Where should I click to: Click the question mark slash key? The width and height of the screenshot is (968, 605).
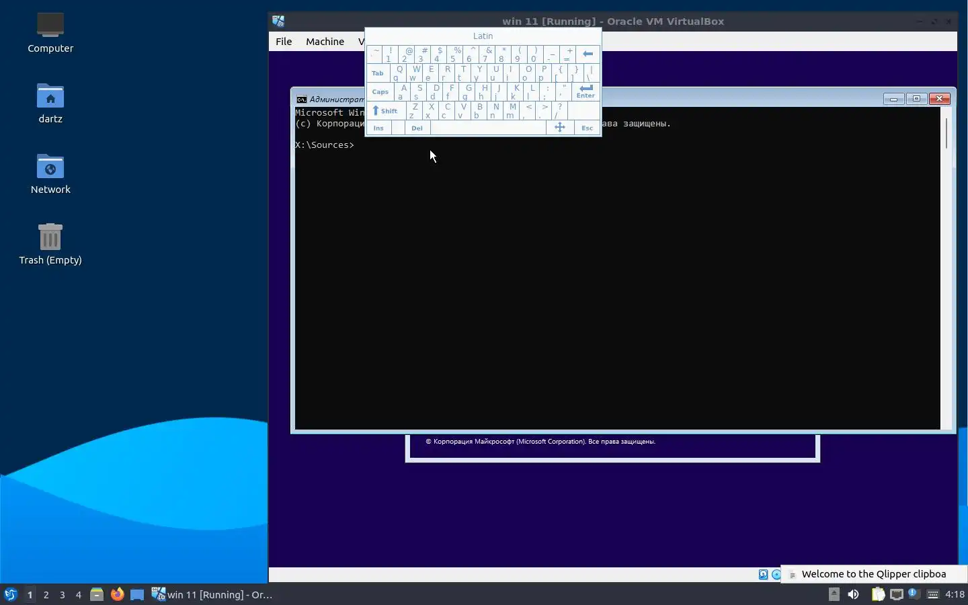559,110
